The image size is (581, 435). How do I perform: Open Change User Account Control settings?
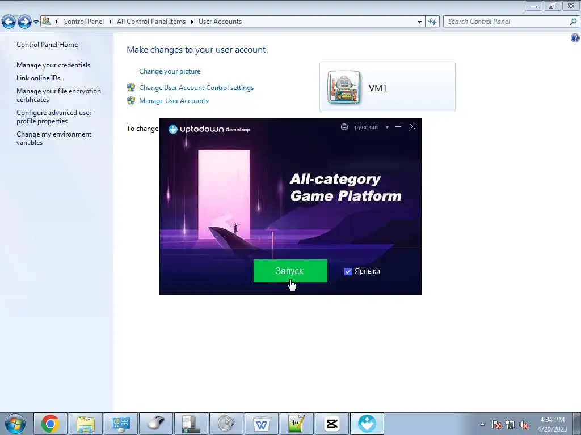tap(196, 88)
